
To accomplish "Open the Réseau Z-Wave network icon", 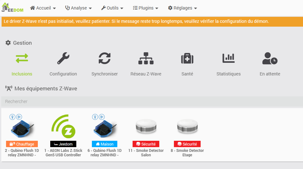I will pyautogui.click(x=146, y=58).
